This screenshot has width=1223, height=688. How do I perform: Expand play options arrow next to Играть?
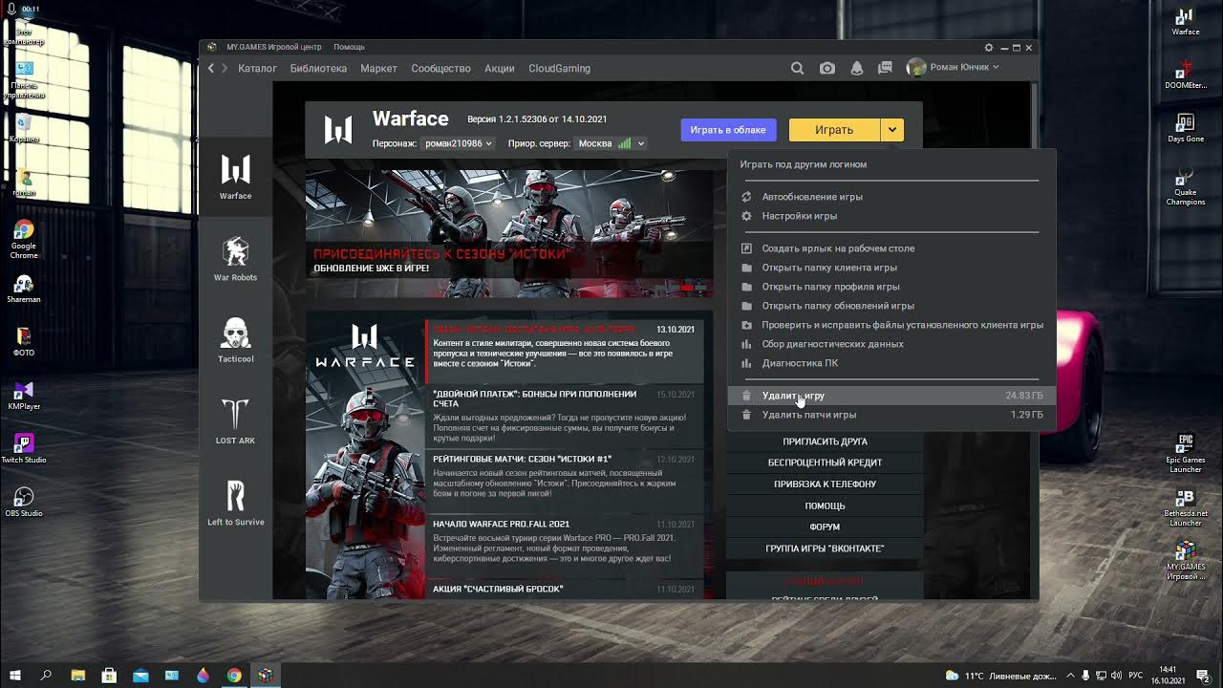tap(891, 130)
